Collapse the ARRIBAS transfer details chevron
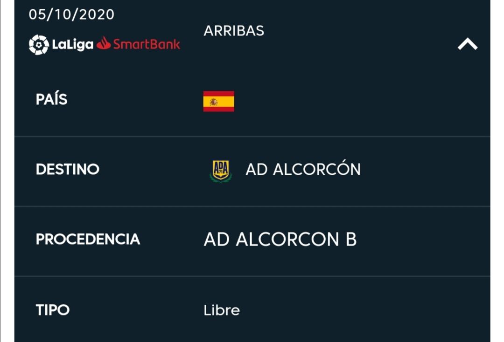The image size is (504, 342). (467, 44)
